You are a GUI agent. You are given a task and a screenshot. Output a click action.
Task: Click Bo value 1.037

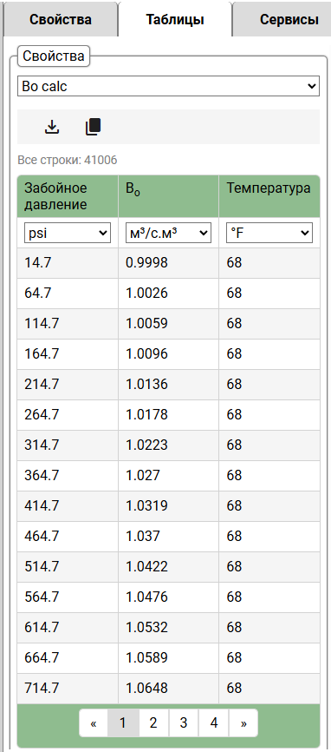pos(168,536)
